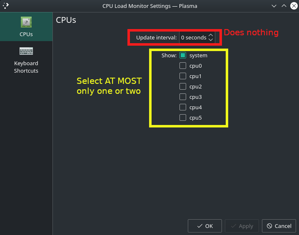Click the Update interval seconds field
The image size is (299, 235).
(194, 38)
